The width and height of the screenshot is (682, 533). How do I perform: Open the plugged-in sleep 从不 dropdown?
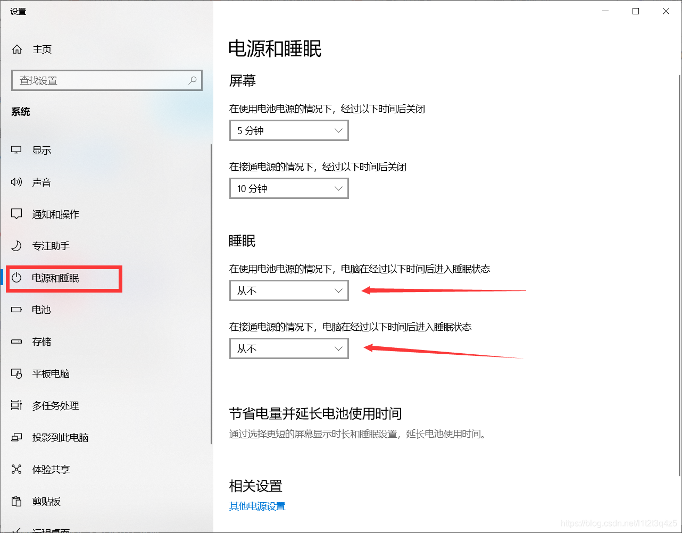288,348
